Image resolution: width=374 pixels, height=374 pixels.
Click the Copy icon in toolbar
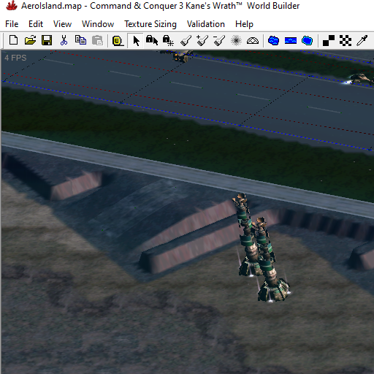click(80, 40)
